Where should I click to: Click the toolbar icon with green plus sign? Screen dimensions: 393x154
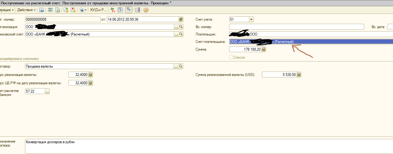pos(57,10)
